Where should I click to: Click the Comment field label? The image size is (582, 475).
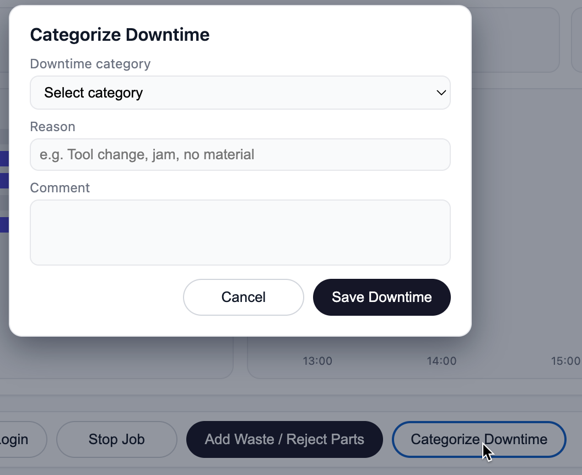point(60,188)
